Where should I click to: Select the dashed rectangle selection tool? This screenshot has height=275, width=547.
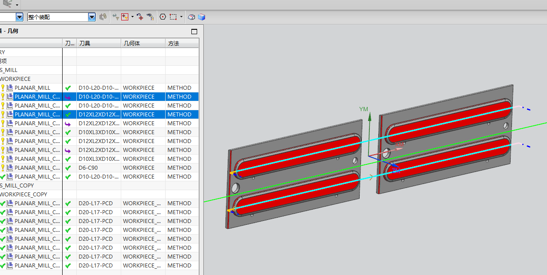click(x=173, y=17)
